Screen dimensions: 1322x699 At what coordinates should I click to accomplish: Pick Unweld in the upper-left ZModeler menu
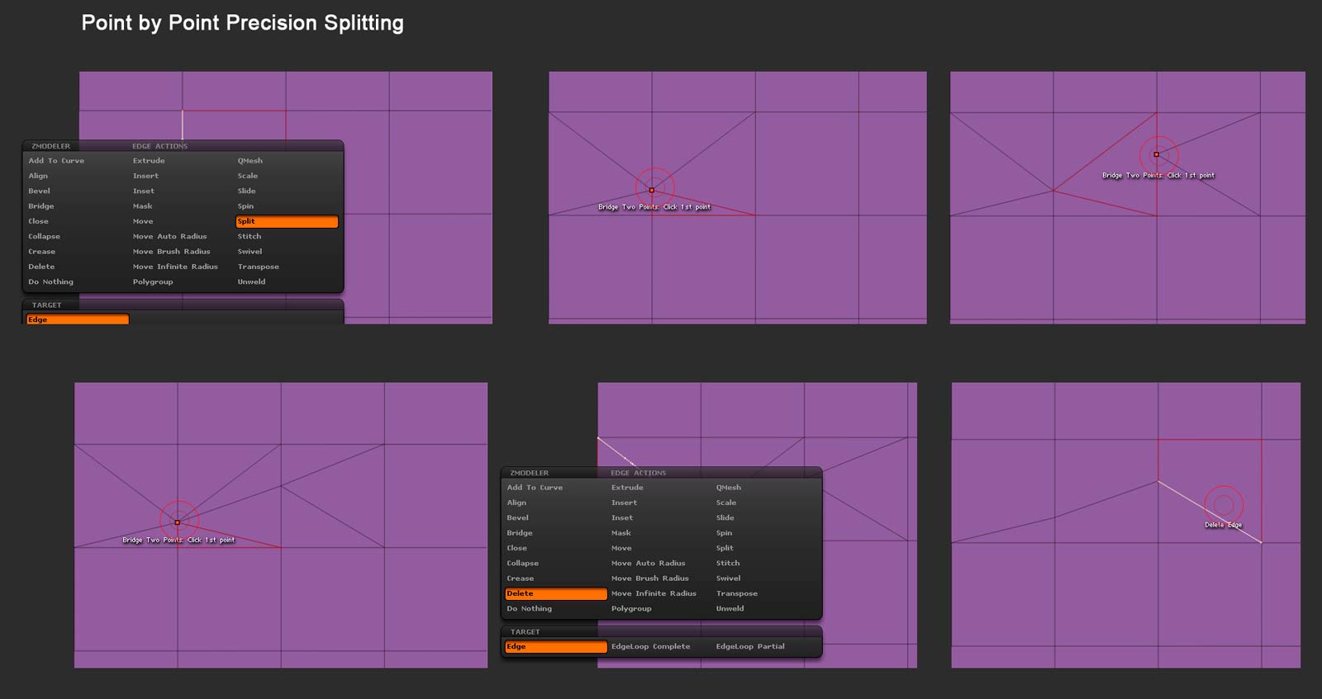pyautogui.click(x=251, y=281)
